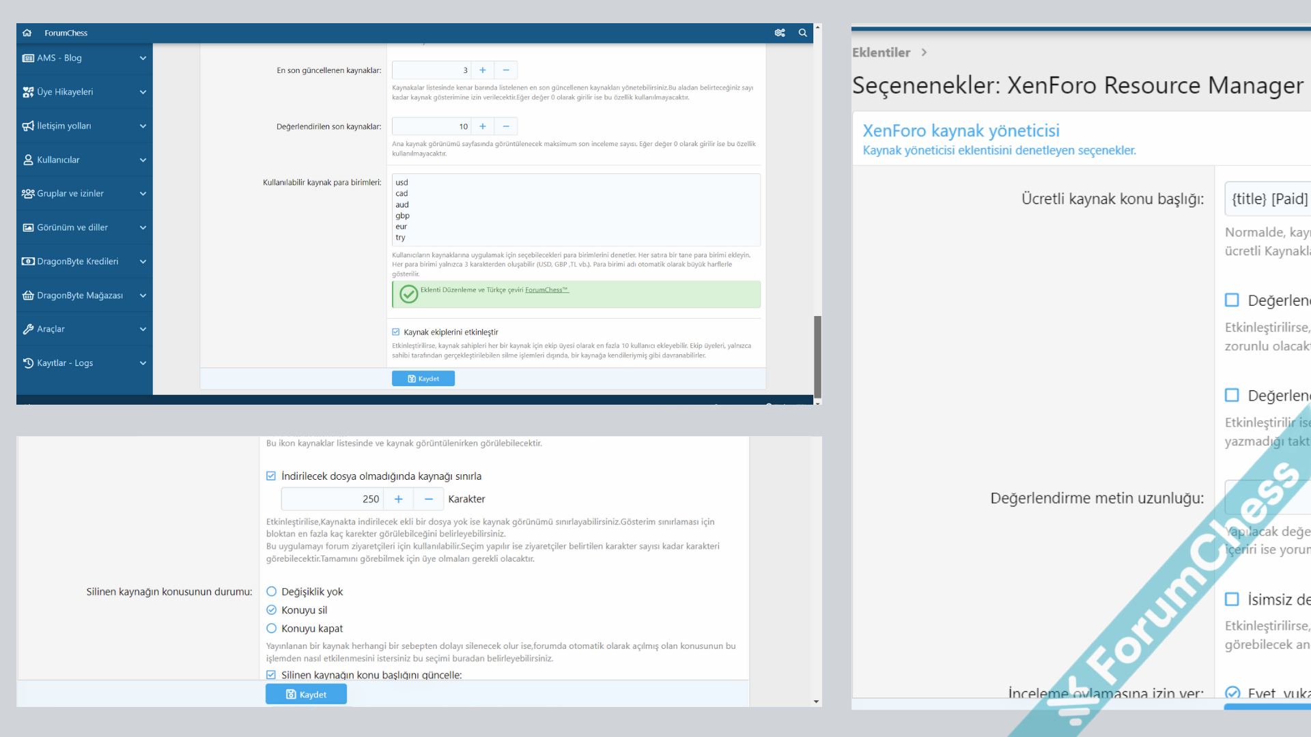Viewport: 1311px width, 737px height.
Task: Toggle Kaynak ekiplerini etkinleştir checkbox
Action: coord(396,332)
